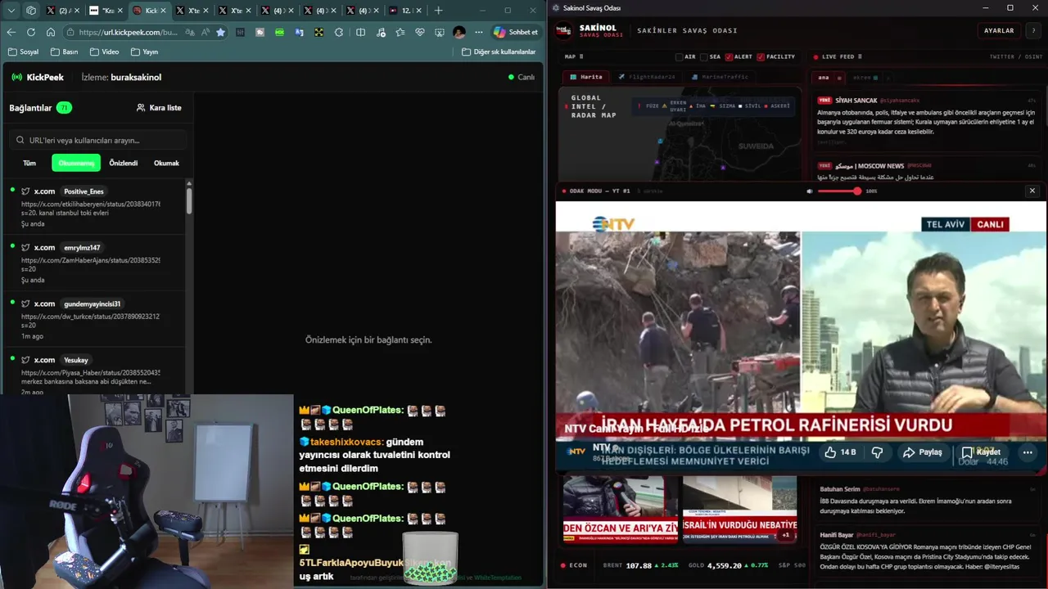This screenshot has width=1048, height=589.
Task: Reload the KickPeek page
Action: coord(31,32)
